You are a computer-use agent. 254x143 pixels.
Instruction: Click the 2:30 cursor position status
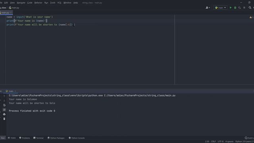pos(207,141)
